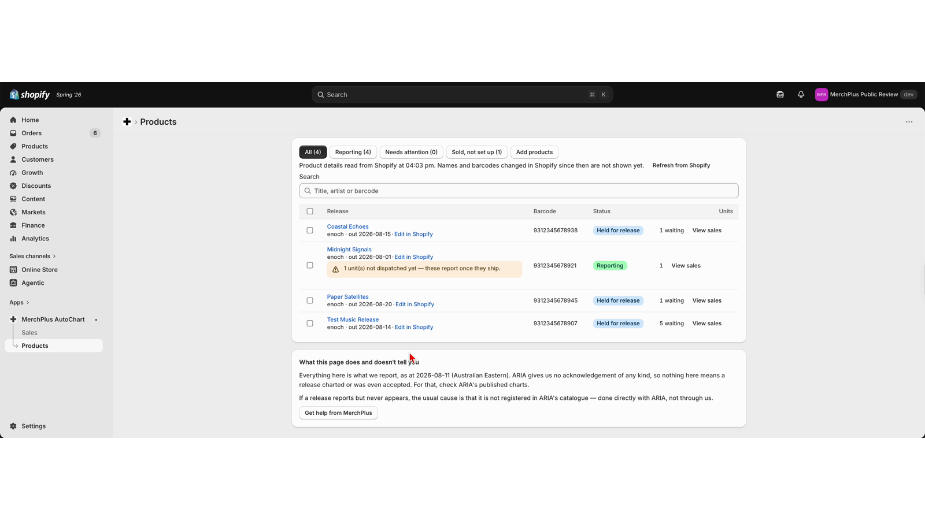
Task: Open the notifications bell
Action: [x=801, y=95]
